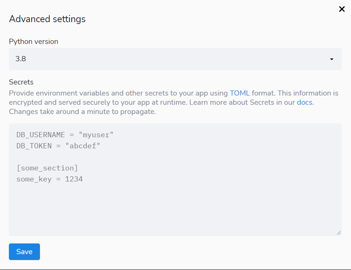Click the Secrets section label
The height and width of the screenshot is (270, 351).
tap(21, 82)
